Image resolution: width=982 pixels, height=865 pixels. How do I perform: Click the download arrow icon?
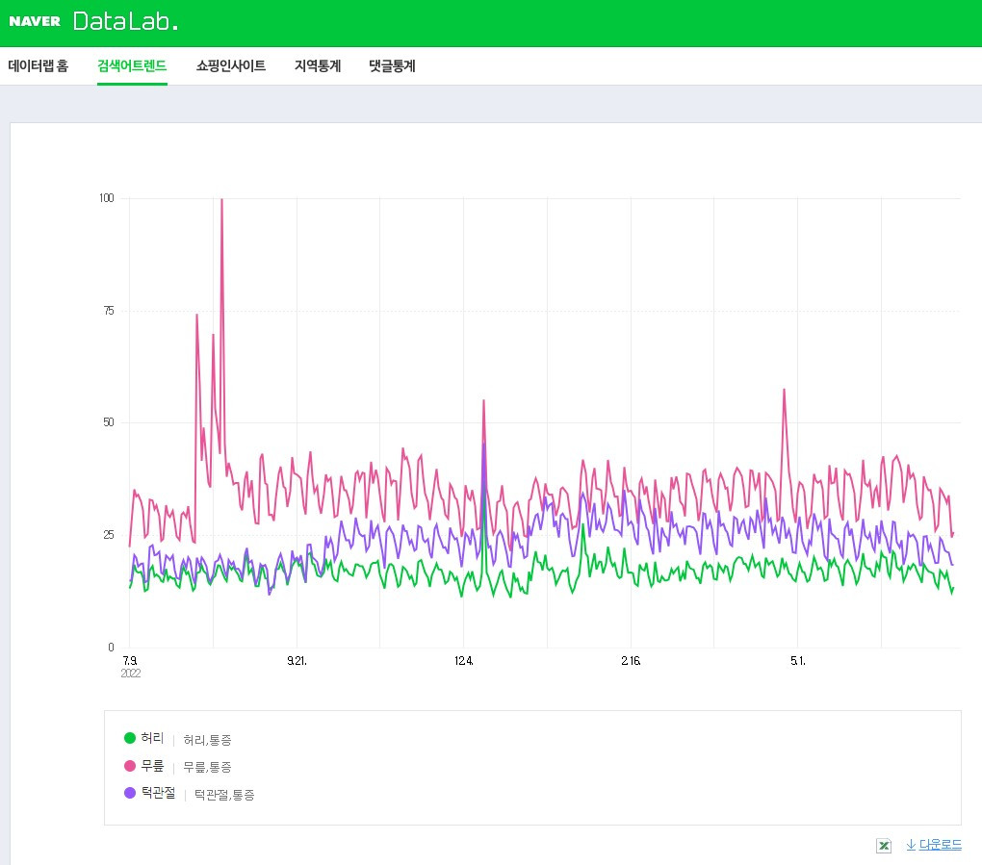pos(911,845)
